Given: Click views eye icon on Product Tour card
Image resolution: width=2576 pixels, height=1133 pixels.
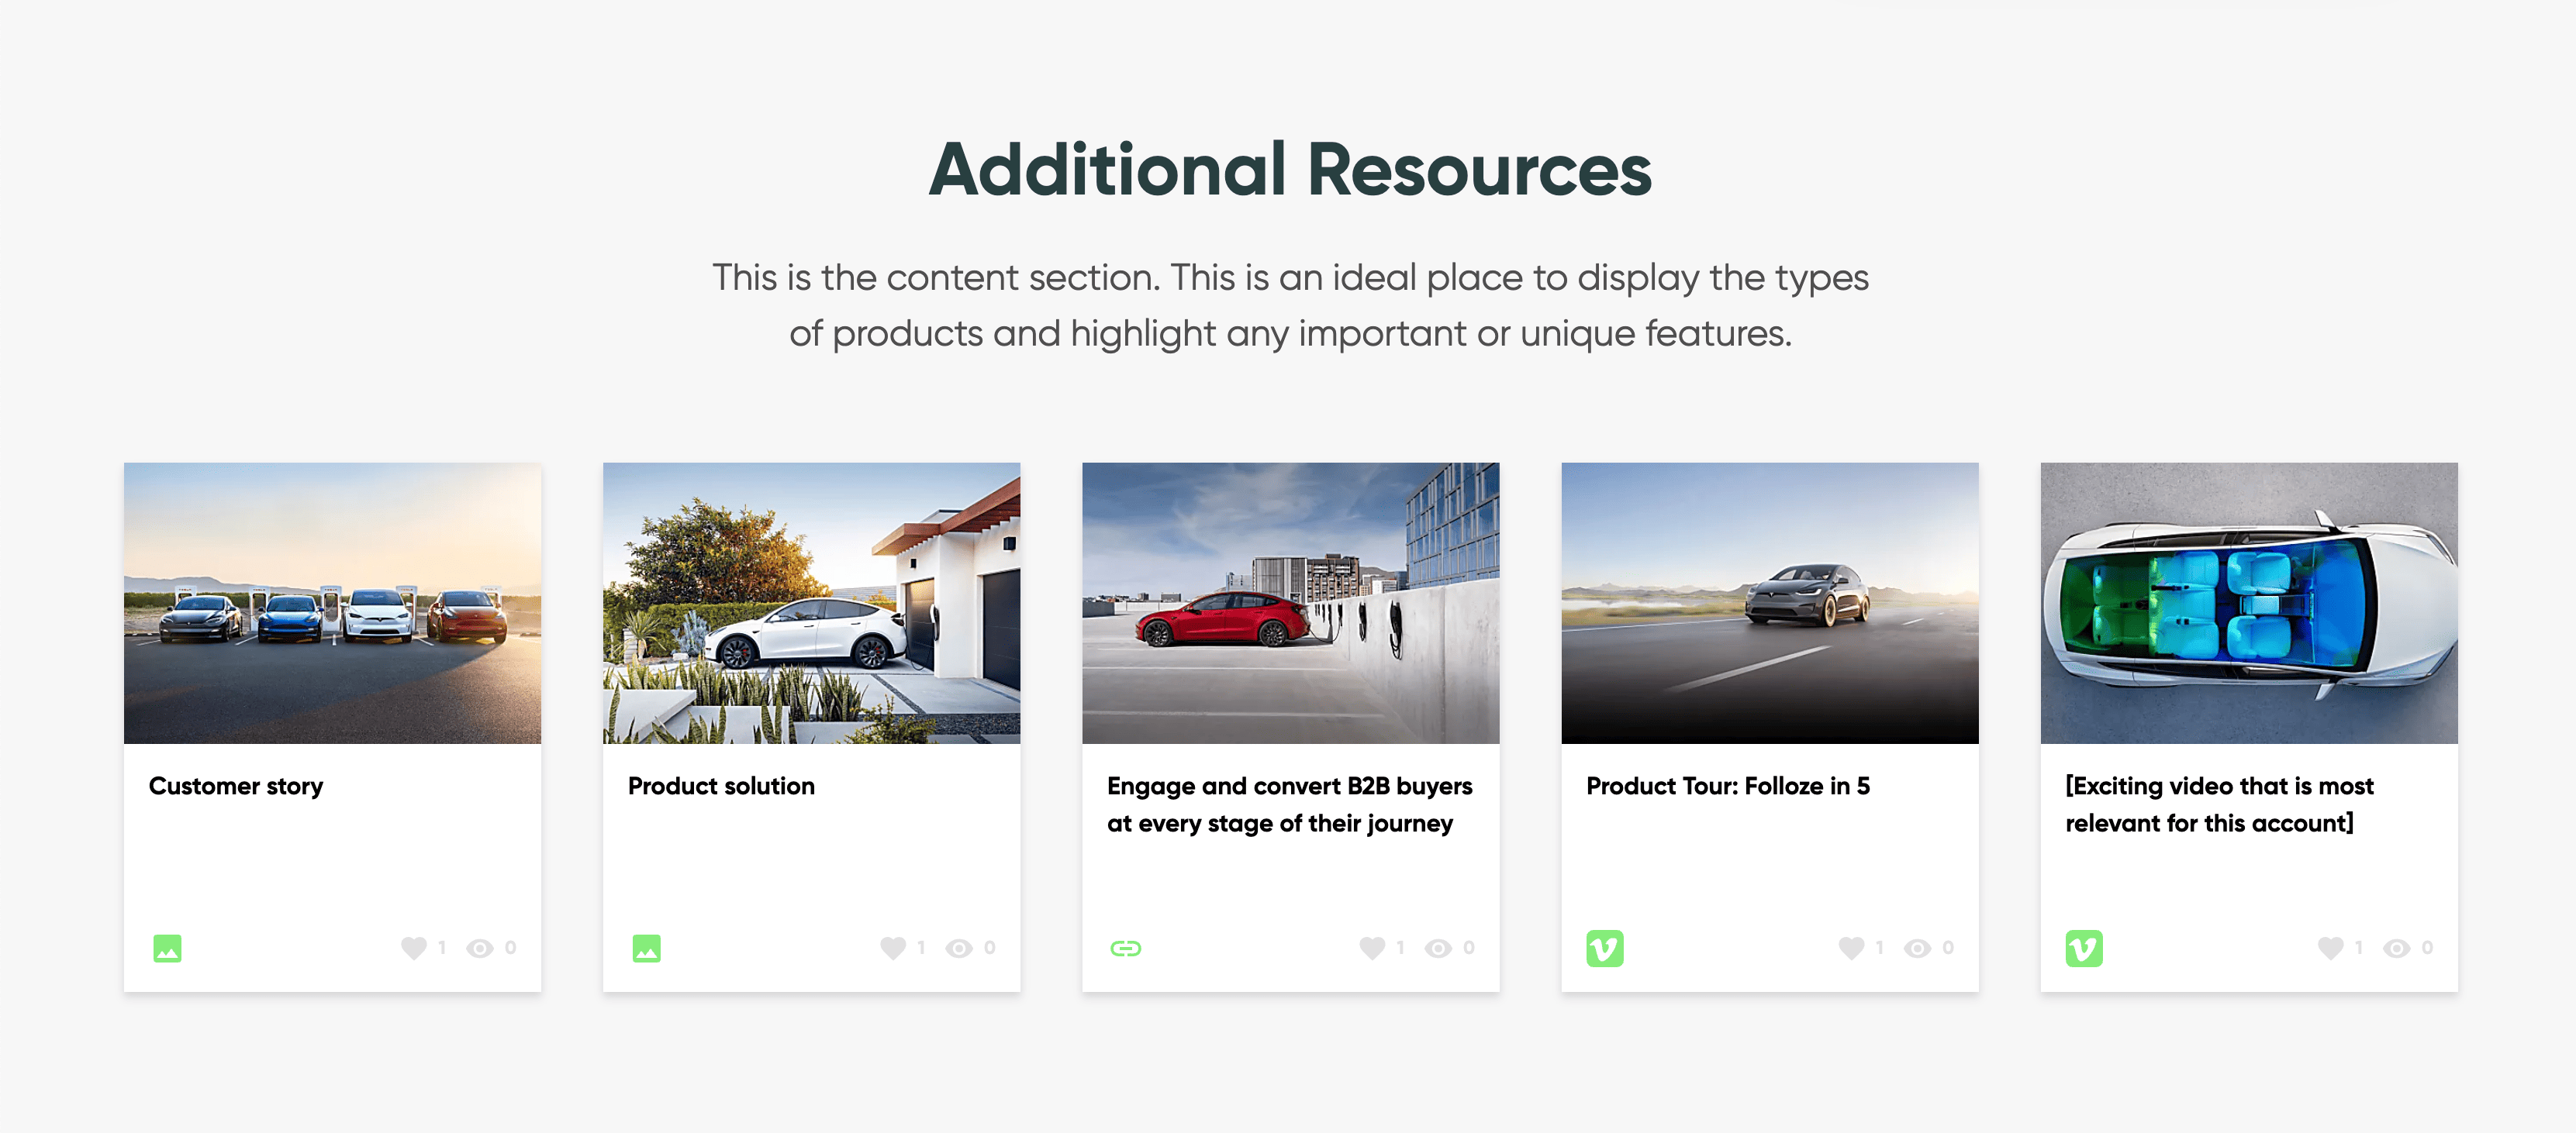Looking at the screenshot, I should (x=1917, y=947).
